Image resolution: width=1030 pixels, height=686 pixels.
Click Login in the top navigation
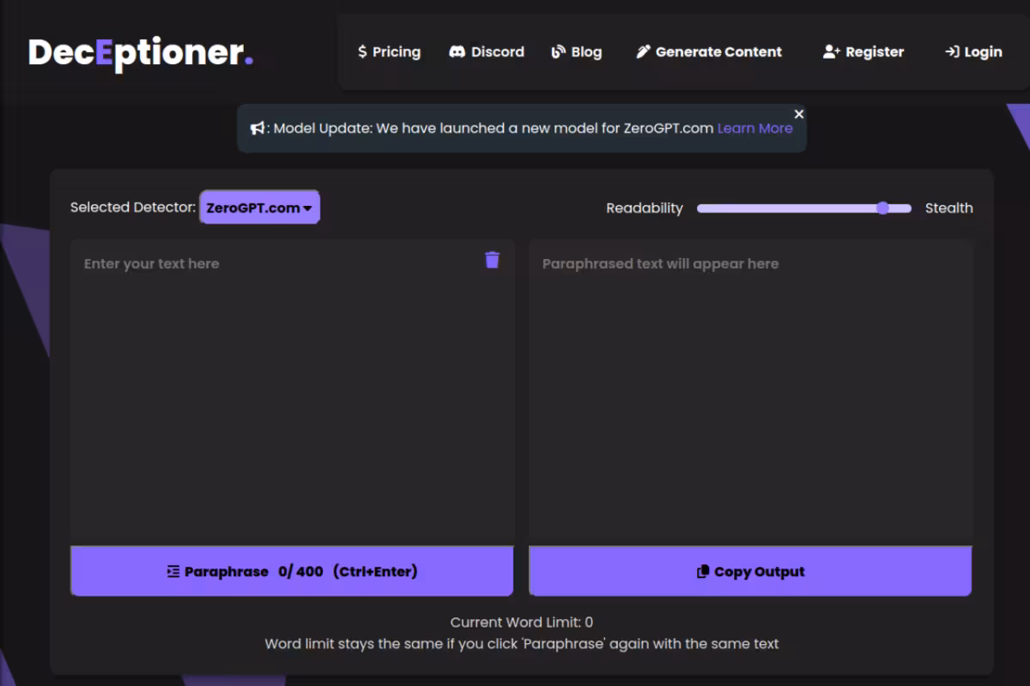click(973, 51)
